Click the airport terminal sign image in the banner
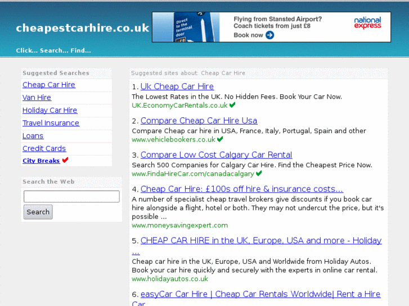409x306 pixels. pos(186,27)
